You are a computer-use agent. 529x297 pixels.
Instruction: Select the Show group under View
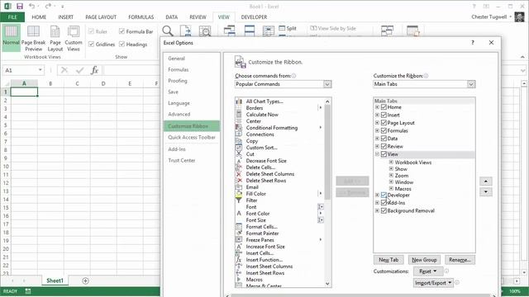pos(401,168)
